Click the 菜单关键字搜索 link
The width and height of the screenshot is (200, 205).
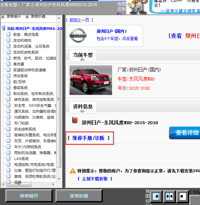180,11
